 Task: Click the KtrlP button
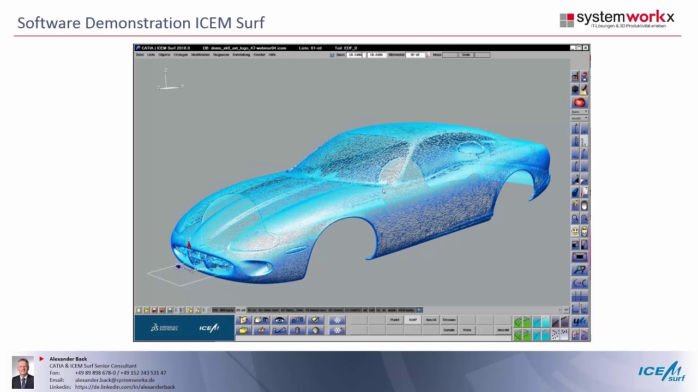[413, 320]
